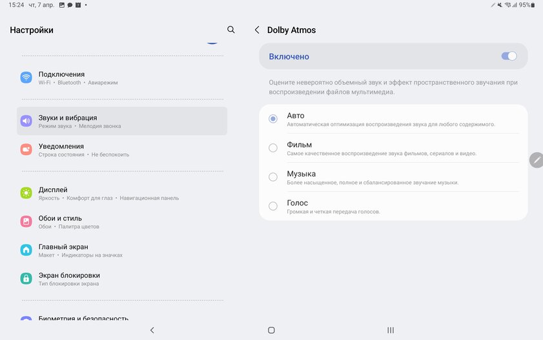Tap the green sun icon for Дисплей
543x340 pixels.
pyautogui.click(x=26, y=193)
